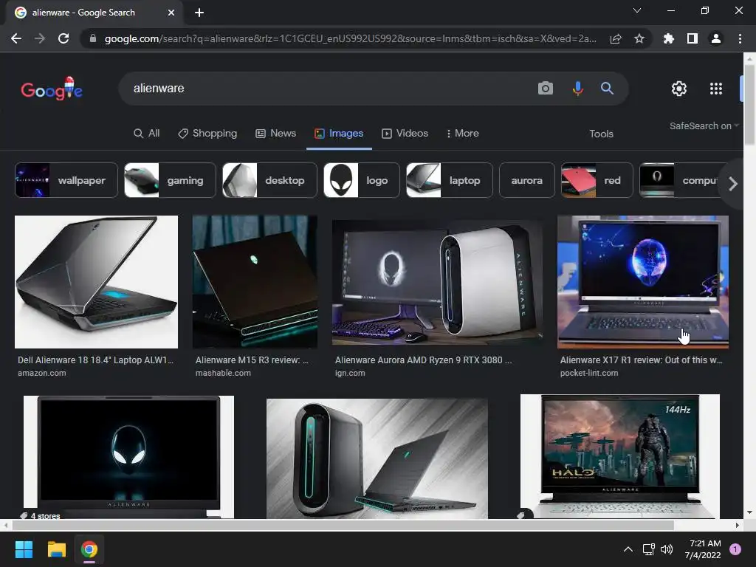Open Google quick settings gear
The height and width of the screenshot is (567, 756).
coord(679,89)
